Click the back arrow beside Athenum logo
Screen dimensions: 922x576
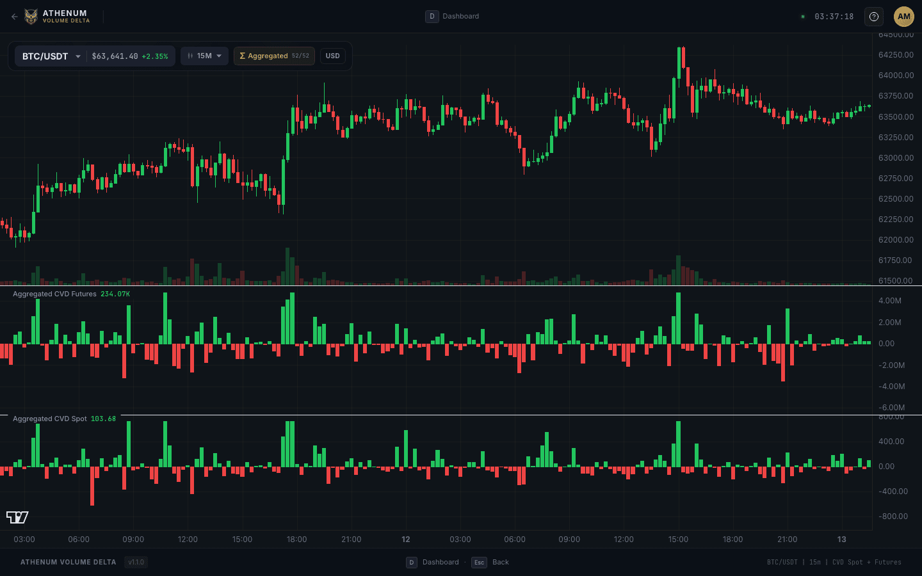coord(14,17)
